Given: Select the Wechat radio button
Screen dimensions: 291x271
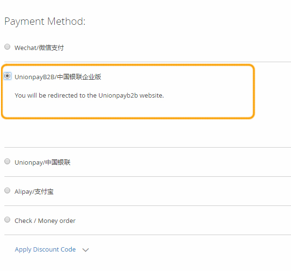Looking at the screenshot, I should [7, 47].
